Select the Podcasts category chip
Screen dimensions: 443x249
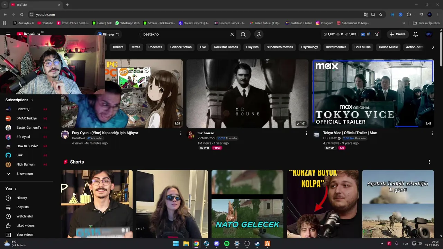pyautogui.click(x=155, y=47)
